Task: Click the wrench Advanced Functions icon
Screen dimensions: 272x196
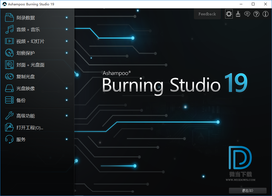Action: pyautogui.click(x=9, y=116)
